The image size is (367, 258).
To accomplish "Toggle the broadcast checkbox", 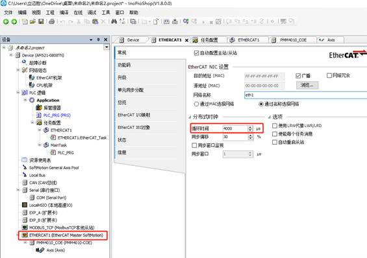I will click(298, 76).
